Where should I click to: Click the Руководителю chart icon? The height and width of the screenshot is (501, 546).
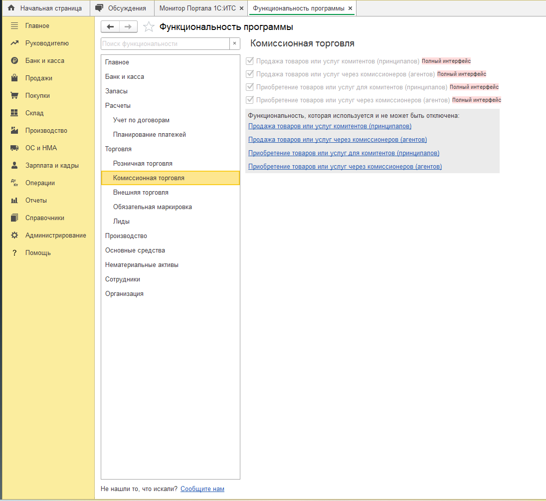14,43
